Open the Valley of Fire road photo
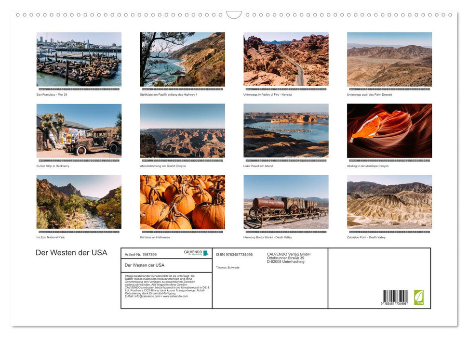 [x=286, y=59]
